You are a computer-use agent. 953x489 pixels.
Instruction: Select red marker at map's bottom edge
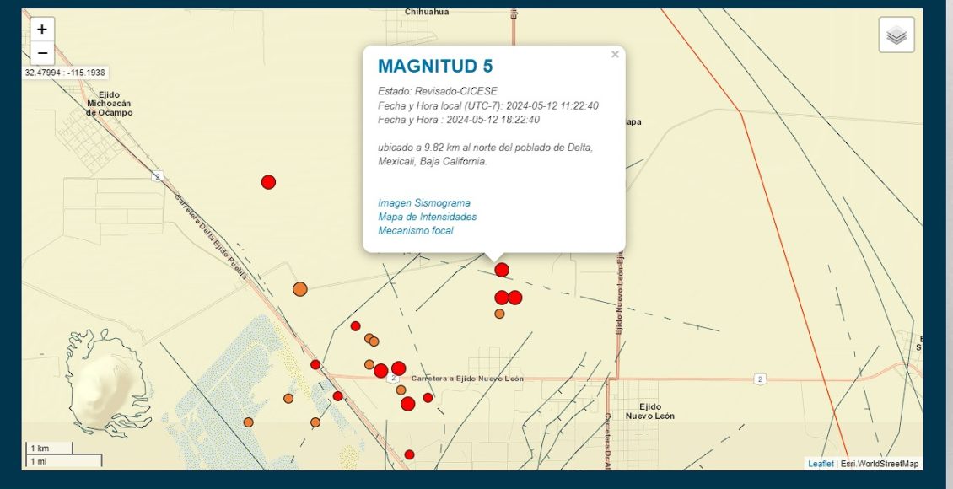click(x=409, y=454)
